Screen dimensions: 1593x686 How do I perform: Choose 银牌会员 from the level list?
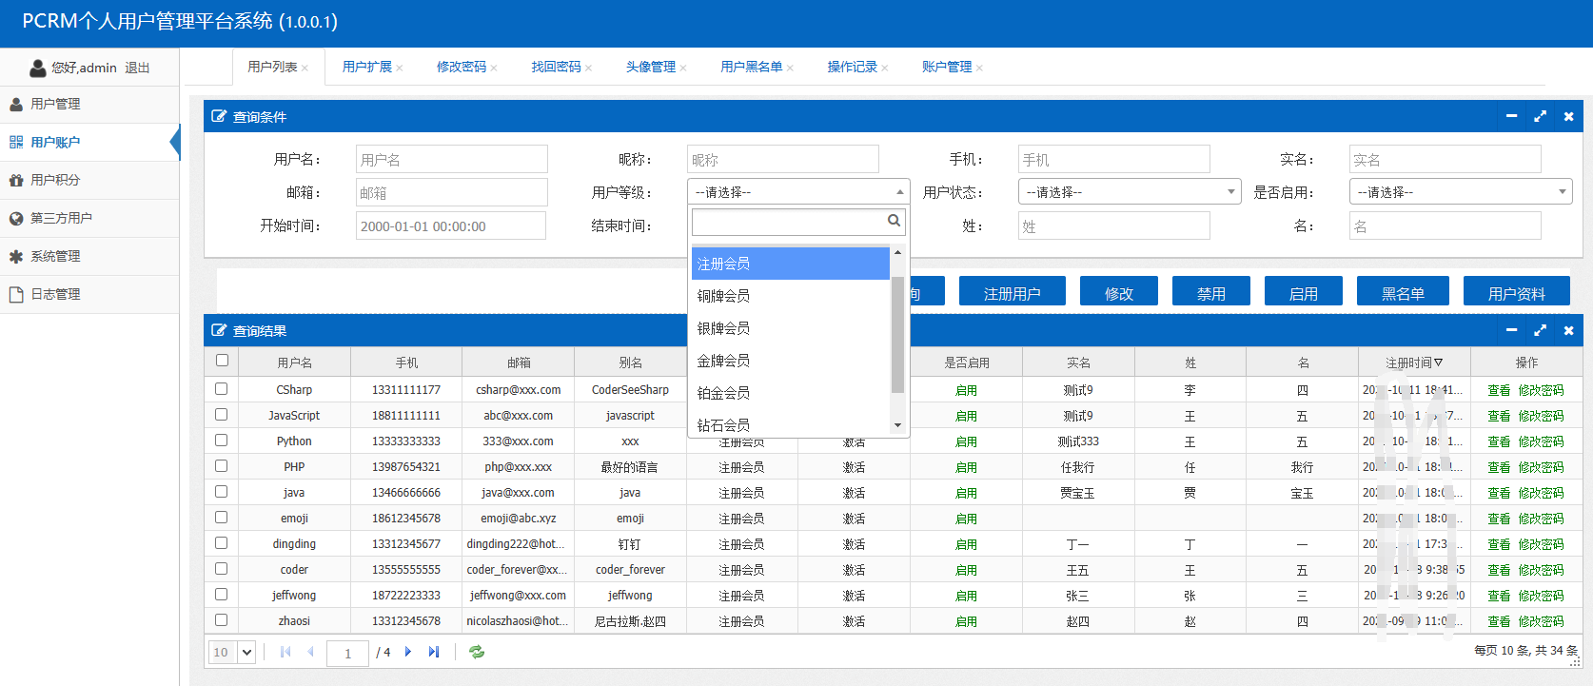tap(723, 328)
